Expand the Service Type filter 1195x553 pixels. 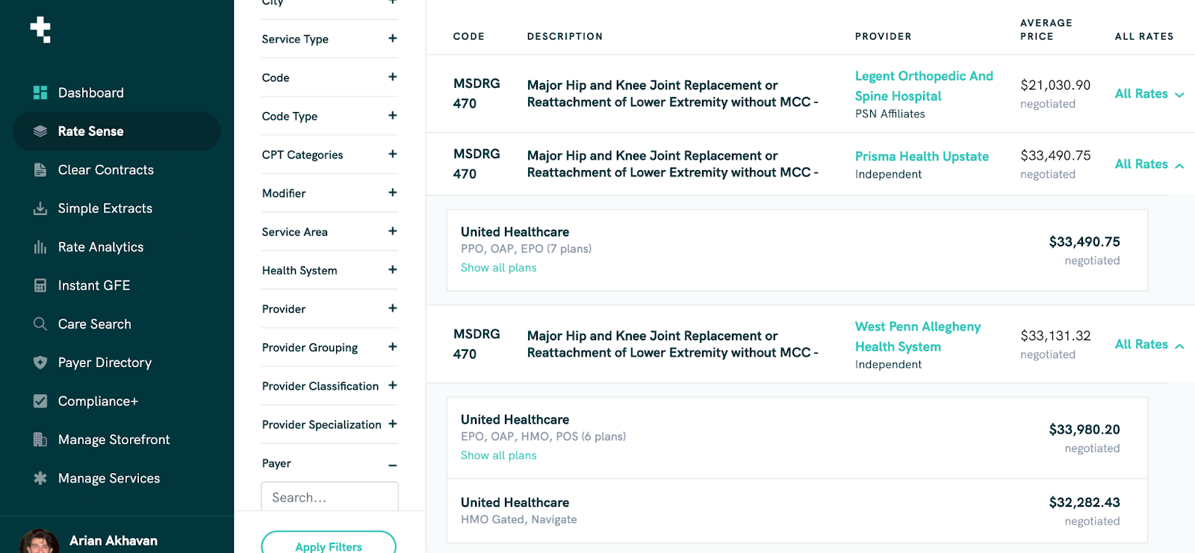[x=392, y=39]
